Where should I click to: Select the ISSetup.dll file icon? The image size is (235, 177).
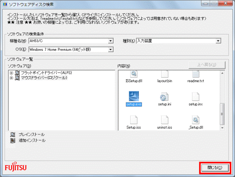pyautogui.click(x=134, y=74)
